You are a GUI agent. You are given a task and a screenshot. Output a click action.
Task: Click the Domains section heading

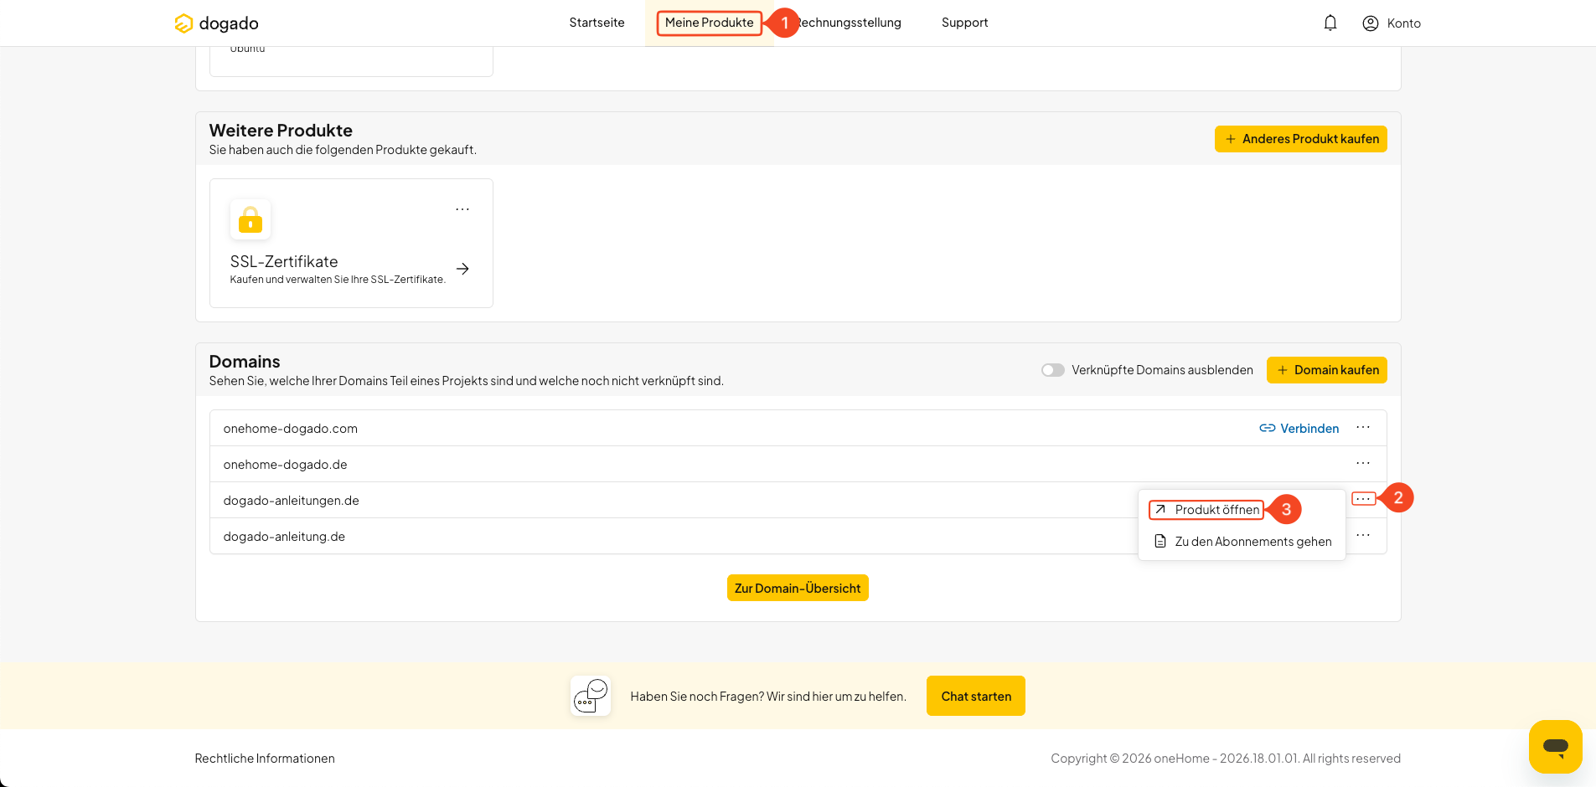click(245, 362)
